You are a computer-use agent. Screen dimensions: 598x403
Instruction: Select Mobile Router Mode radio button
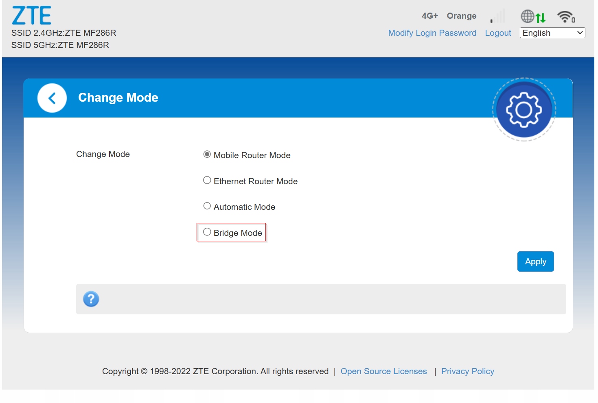pyautogui.click(x=207, y=155)
